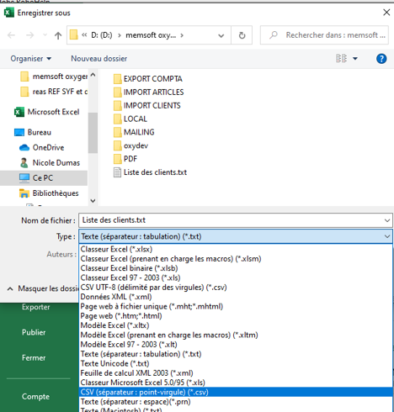The height and width of the screenshot is (412, 394).
Task: Click the Back navigation arrow
Action: [x=11, y=35]
